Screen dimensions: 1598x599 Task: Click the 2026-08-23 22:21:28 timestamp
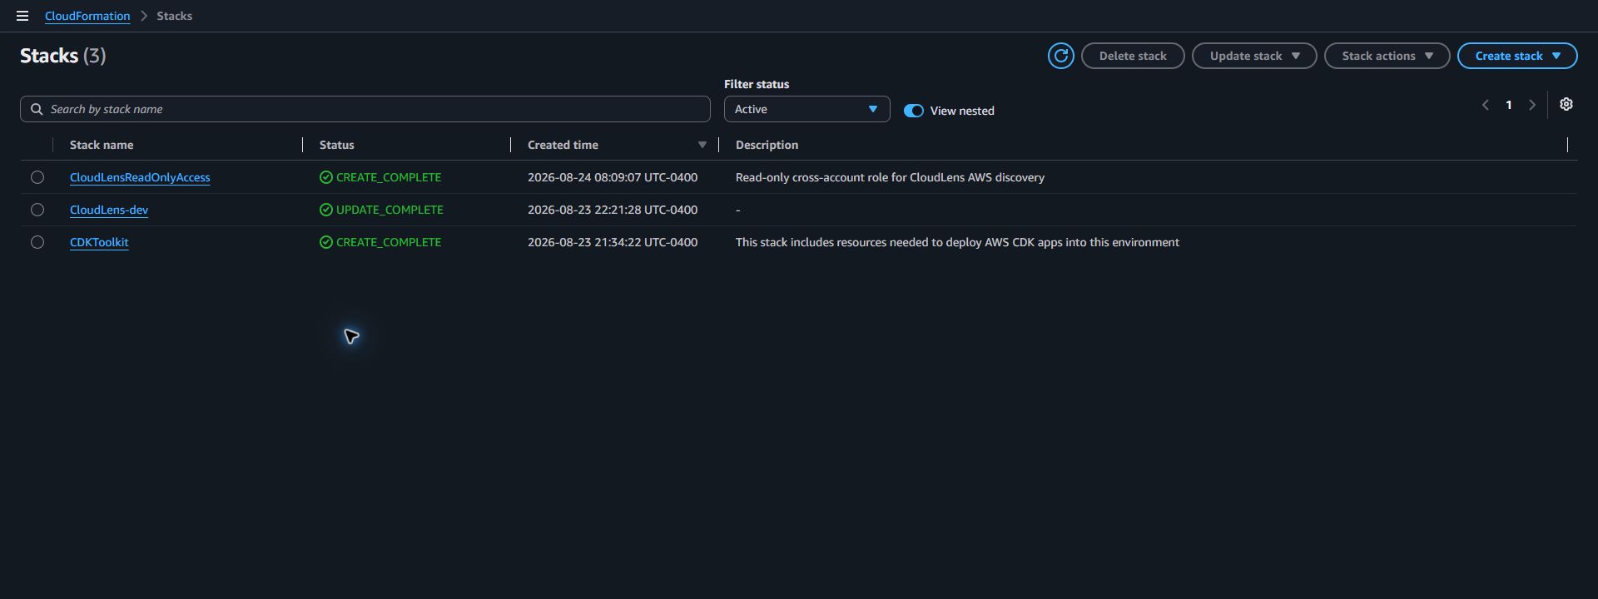pos(613,210)
